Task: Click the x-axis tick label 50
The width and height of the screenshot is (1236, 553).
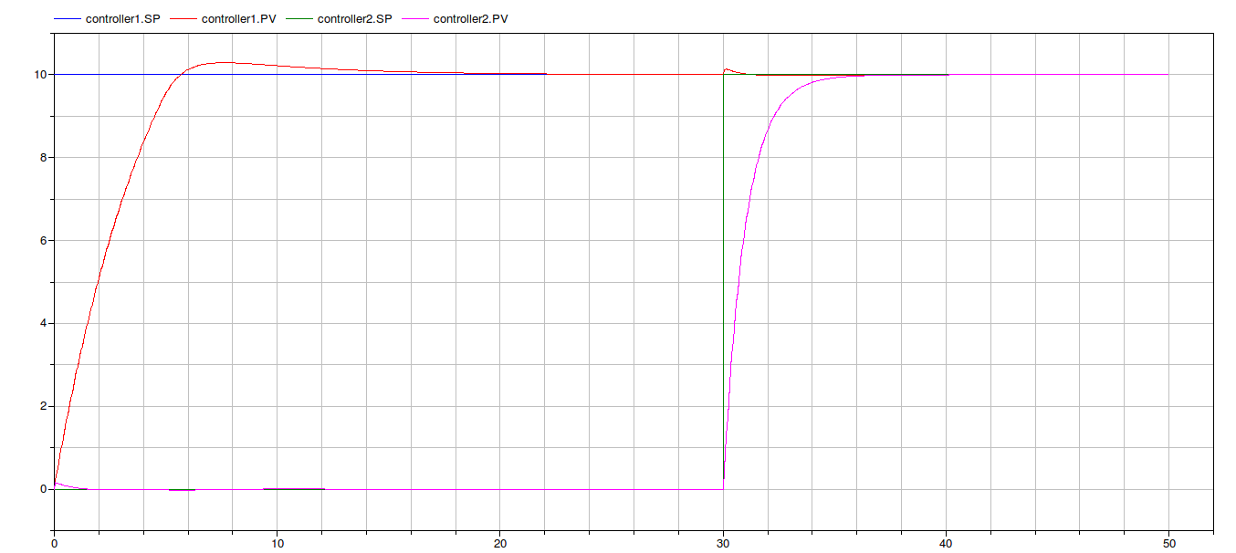Action: point(1168,543)
